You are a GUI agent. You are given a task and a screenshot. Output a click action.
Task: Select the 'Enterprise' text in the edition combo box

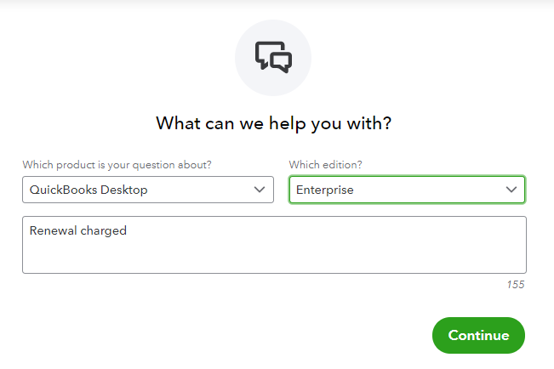325,190
